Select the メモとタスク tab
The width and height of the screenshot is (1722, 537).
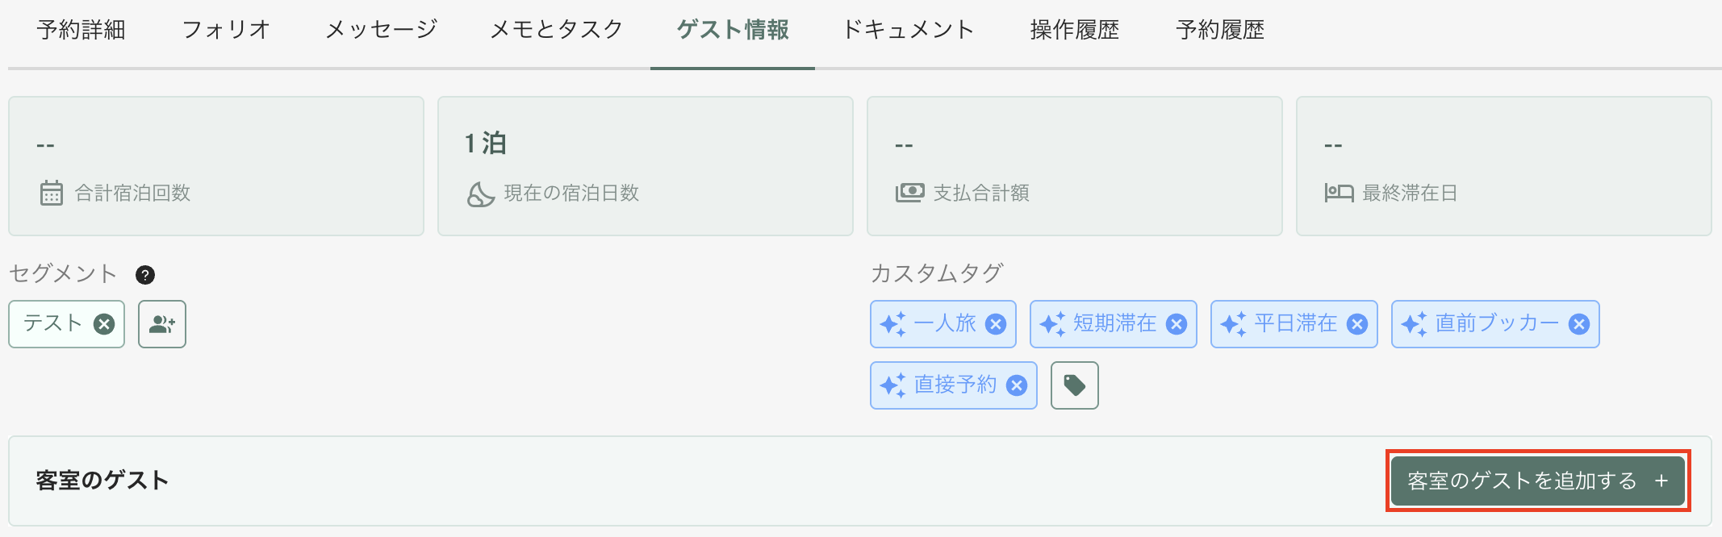(x=557, y=30)
